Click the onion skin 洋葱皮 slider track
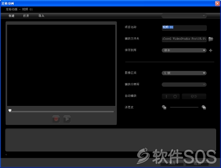 (184, 107)
